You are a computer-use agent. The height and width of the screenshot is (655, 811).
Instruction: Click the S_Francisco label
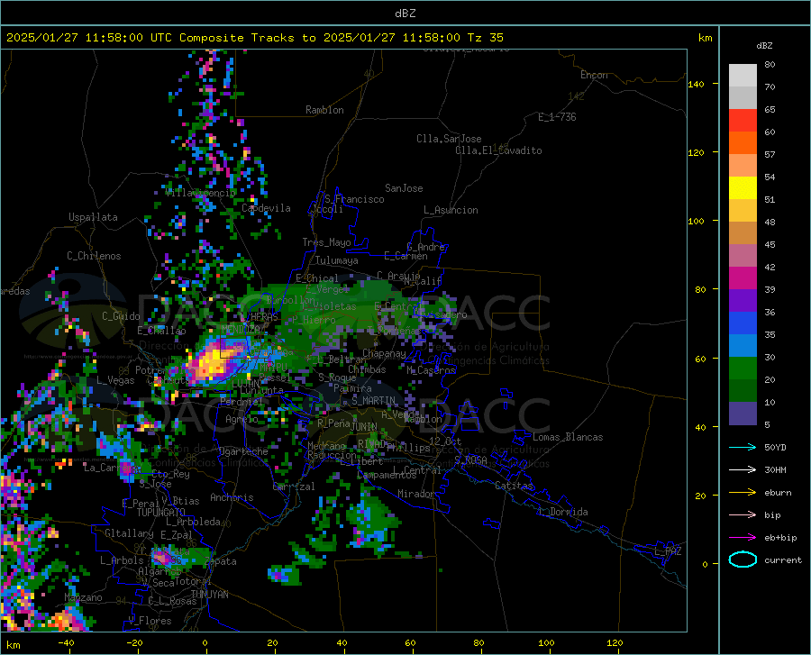[355, 199]
